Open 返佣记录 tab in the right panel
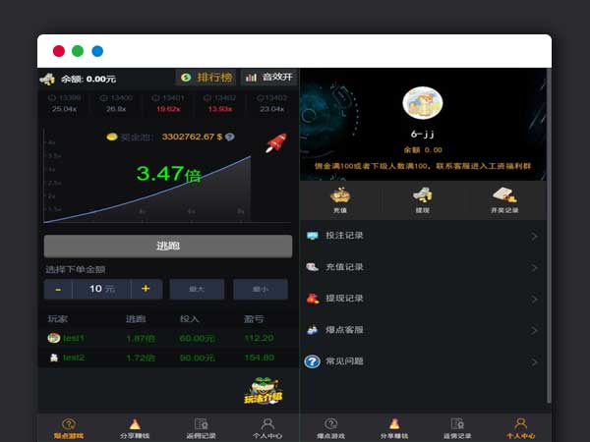Viewport: 590px width, 442px height. 457,428
